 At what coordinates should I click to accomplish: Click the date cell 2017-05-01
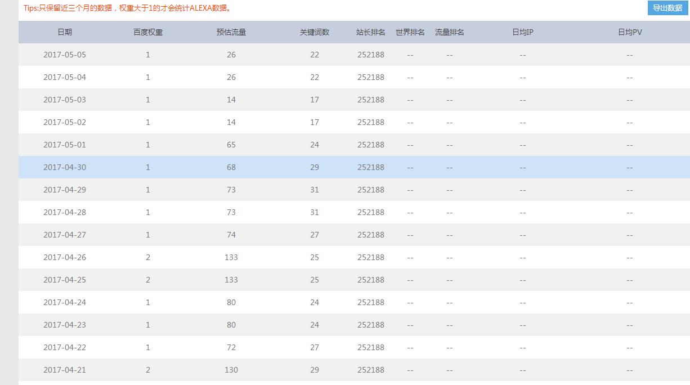(x=65, y=145)
